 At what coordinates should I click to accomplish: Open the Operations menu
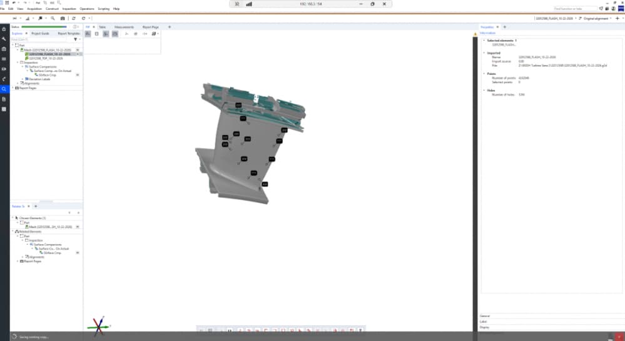[x=87, y=9]
